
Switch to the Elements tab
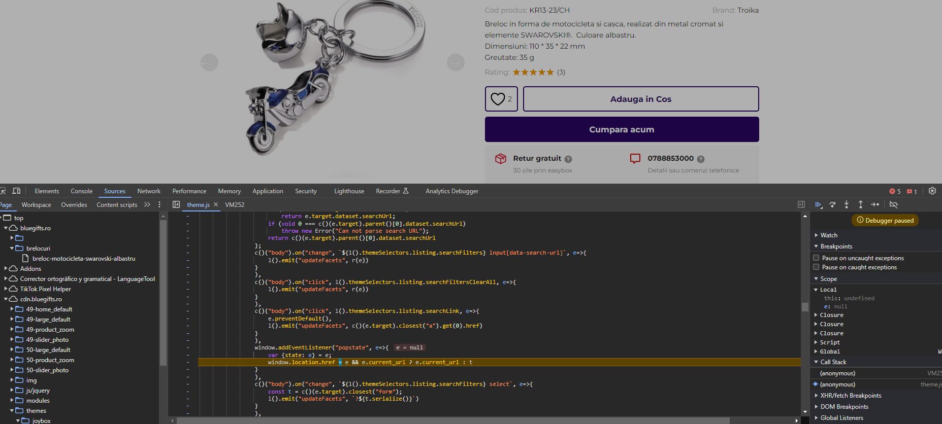[47, 191]
